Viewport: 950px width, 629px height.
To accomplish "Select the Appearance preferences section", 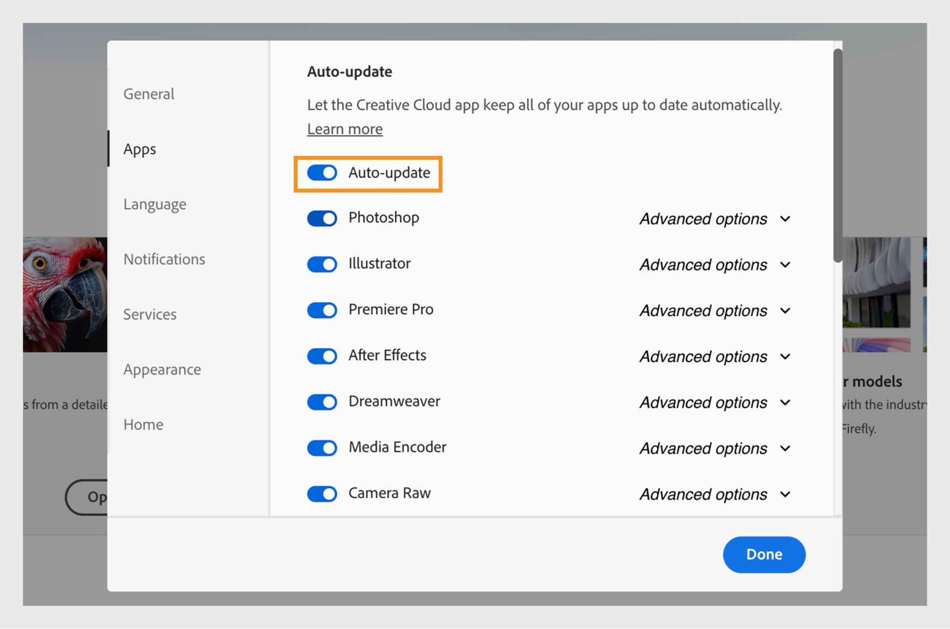I will (162, 369).
